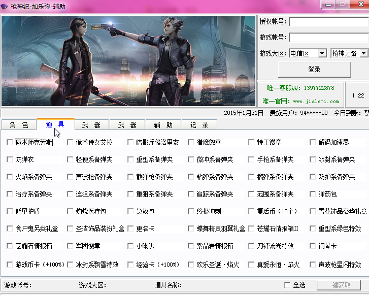Image resolution: width=369 pixels, height=295 pixels.
Task: Toggle the 更名卡 checkbox
Action: 130,228
